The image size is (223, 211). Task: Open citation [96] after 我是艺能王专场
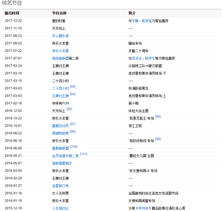[x=158, y=117]
